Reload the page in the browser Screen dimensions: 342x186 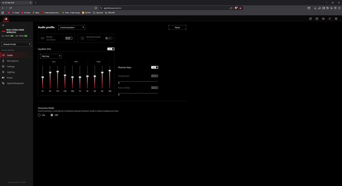(11, 8)
